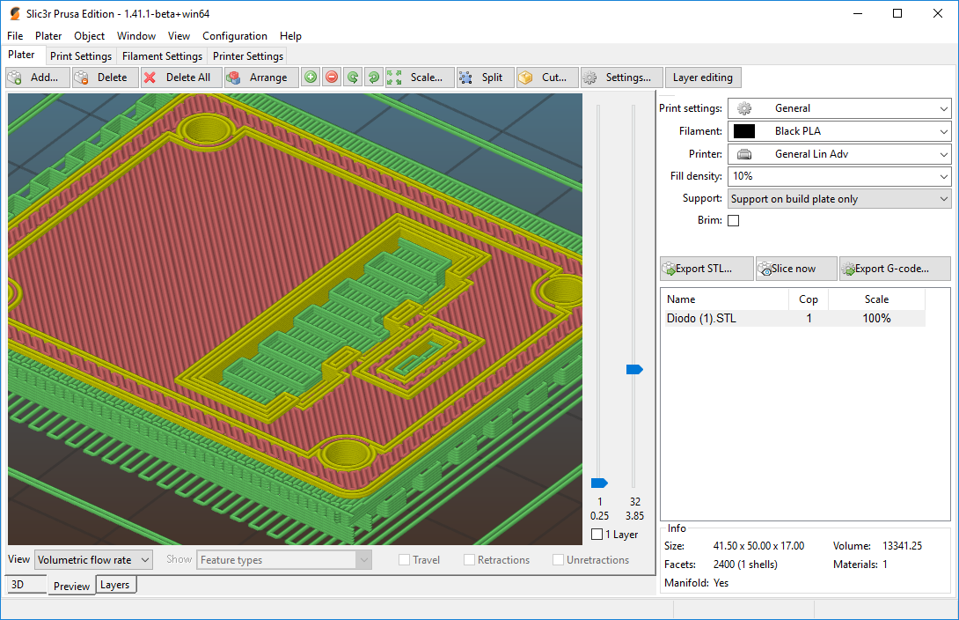Screen dimensions: 959x620
Task: Click the black filament color swatch
Action: (743, 131)
